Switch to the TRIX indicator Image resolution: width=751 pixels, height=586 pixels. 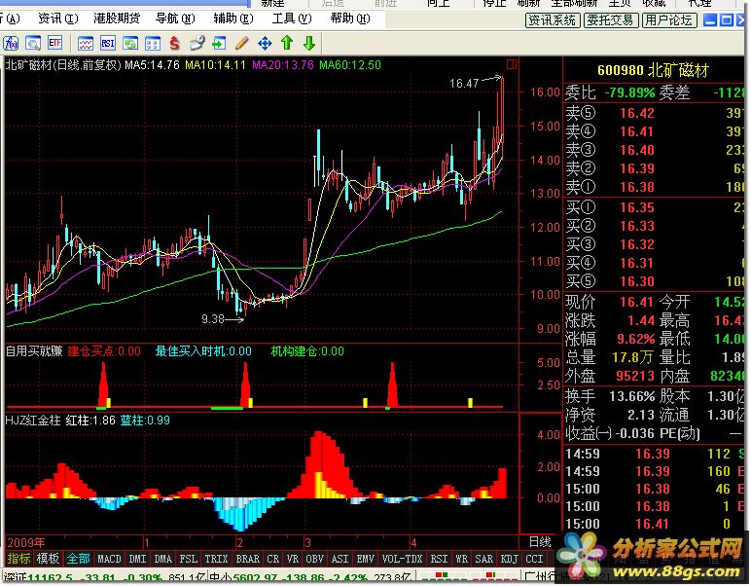(217, 559)
